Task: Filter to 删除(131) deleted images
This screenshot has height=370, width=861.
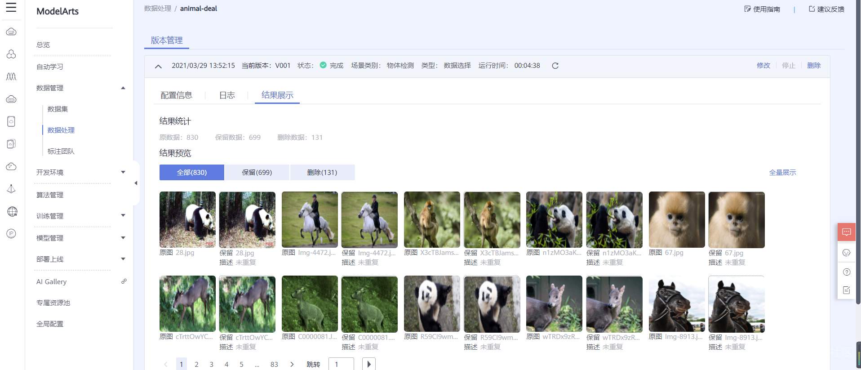Action: (322, 172)
